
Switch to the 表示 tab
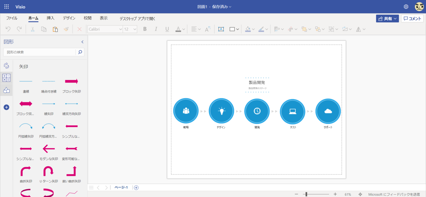104,18
